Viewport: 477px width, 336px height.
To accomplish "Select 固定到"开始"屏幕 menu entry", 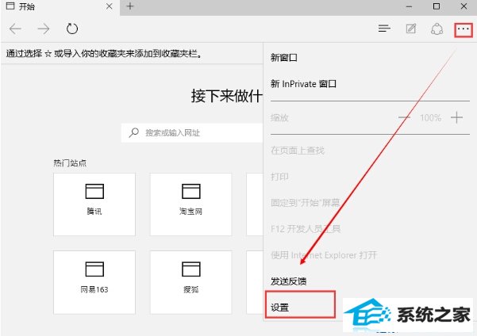I will pyautogui.click(x=305, y=202).
